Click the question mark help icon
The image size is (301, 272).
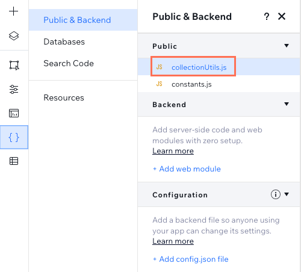pos(267,16)
